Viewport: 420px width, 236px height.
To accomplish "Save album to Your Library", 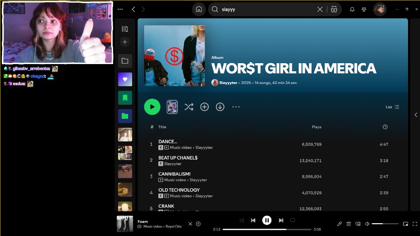I will tap(204, 107).
